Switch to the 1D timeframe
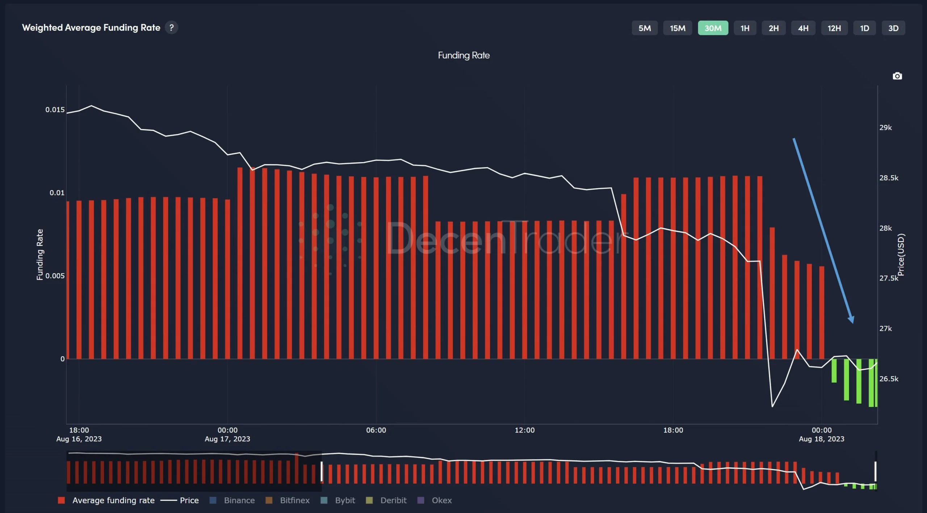The height and width of the screenshot is (513, 927). pos(864,28)
